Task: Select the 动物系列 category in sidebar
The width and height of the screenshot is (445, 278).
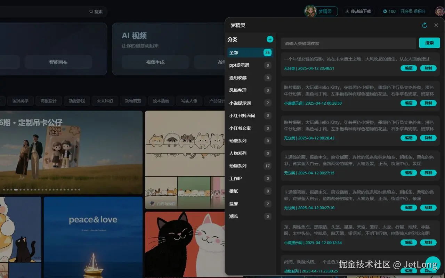Action: 250,166
